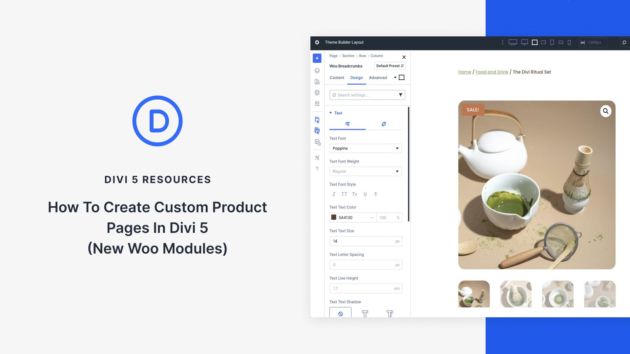Switch to the Content tab

(337, 78)
